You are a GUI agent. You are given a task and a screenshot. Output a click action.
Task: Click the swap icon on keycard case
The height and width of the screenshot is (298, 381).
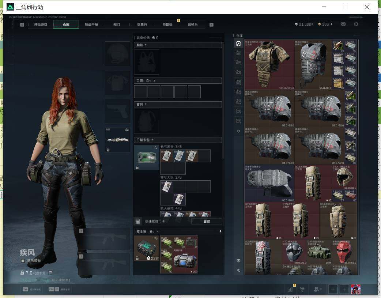156,148
